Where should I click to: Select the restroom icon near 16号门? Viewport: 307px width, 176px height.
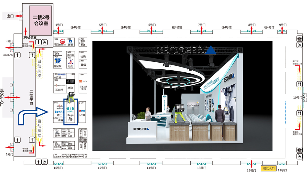click(38, 162)
